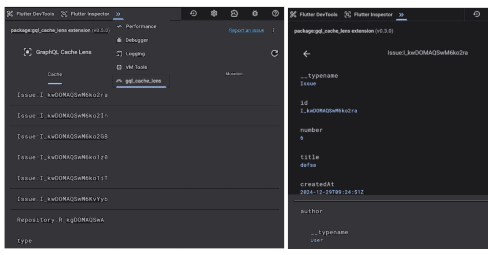
Task: Click the Flutter Inspector icon, left window
Action: (64, 14)
